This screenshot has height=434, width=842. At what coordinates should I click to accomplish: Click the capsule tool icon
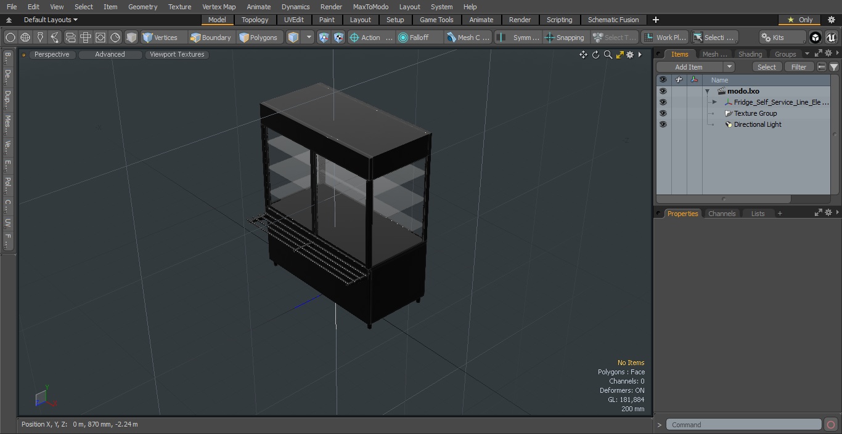70,38
